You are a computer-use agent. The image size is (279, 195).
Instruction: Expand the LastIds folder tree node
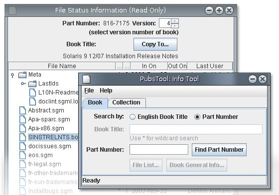tap(23, 84)
